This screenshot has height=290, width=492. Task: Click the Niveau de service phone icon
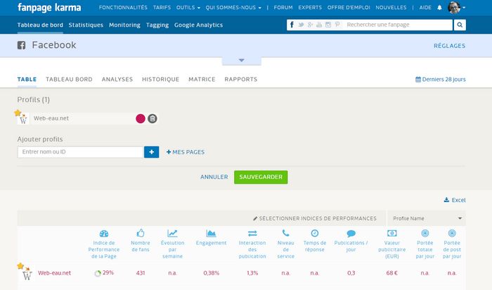click(x=285, y=233)
